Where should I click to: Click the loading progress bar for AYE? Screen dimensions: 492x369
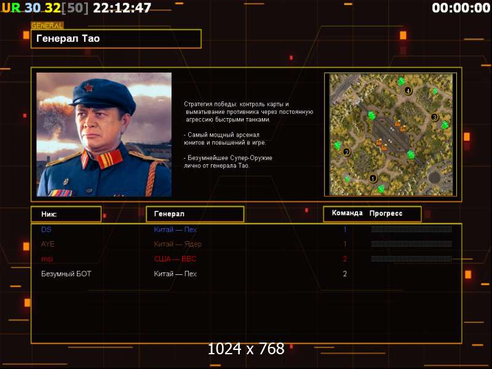pos(411,244)
